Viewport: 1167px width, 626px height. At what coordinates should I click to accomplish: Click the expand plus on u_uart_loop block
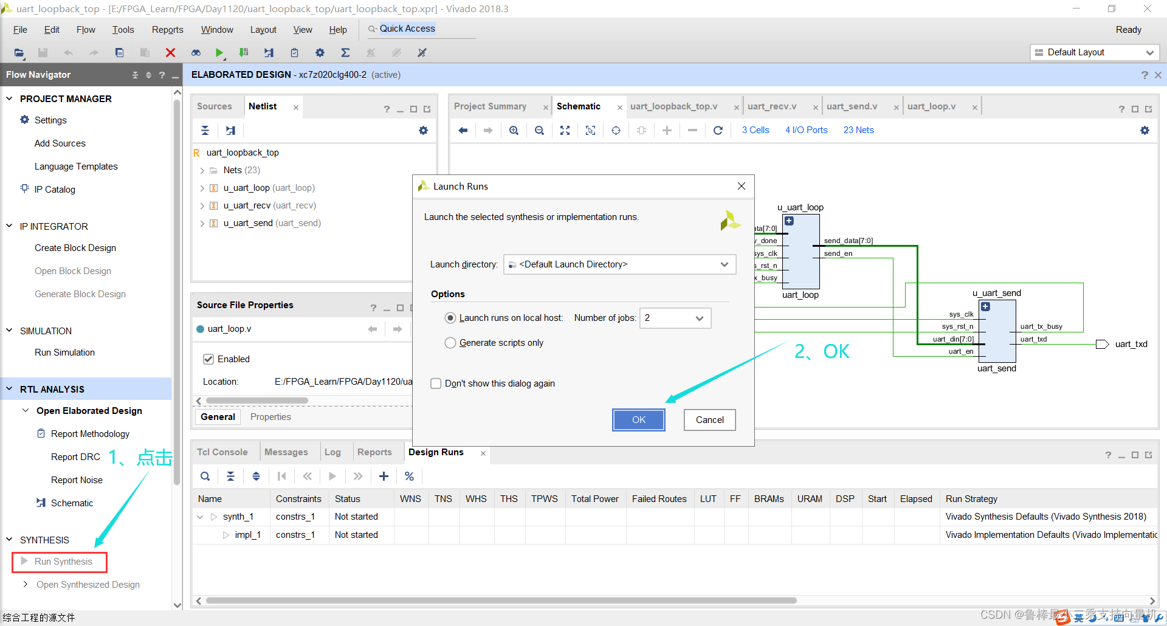click(789, 221)
